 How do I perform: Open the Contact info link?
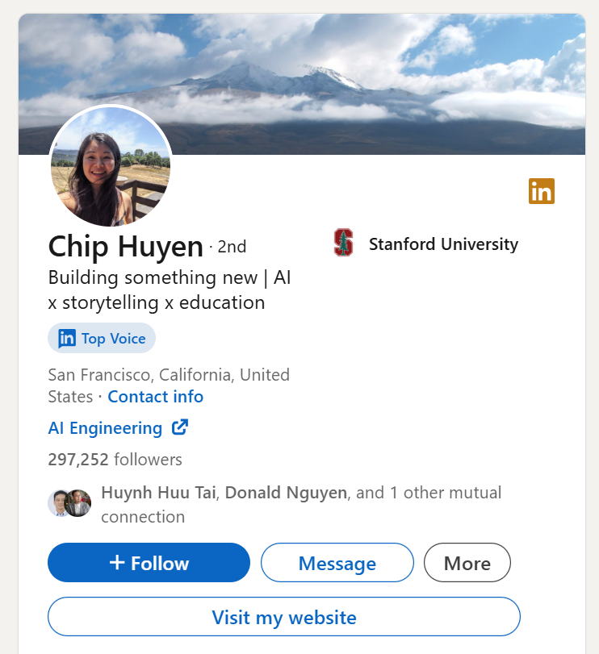coord(155,397)
